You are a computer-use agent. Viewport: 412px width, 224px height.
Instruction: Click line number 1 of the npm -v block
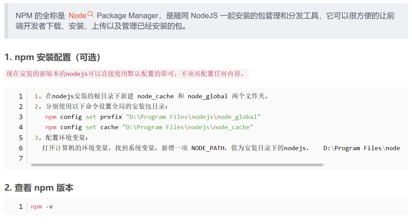coord(21,207)
